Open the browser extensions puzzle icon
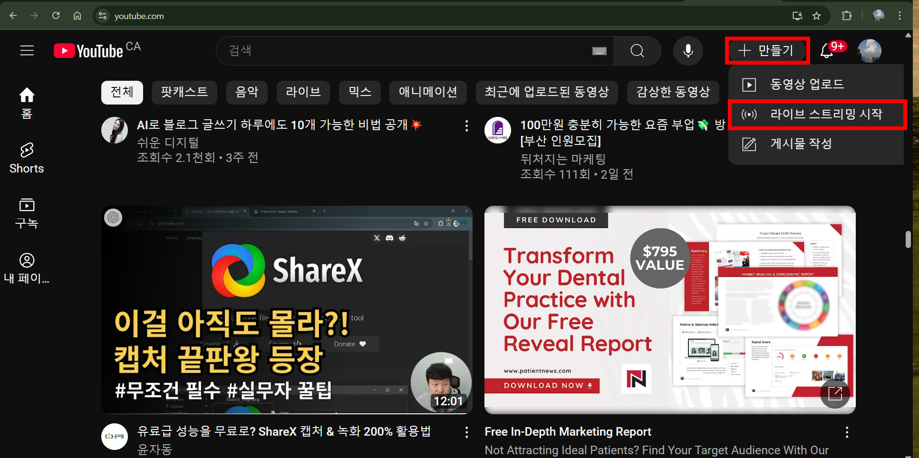Screen dimensions: 919x458 click(x=847, y=16)
